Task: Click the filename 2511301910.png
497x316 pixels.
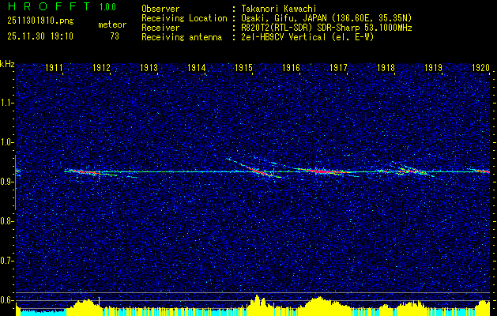Action: point(40,21)
